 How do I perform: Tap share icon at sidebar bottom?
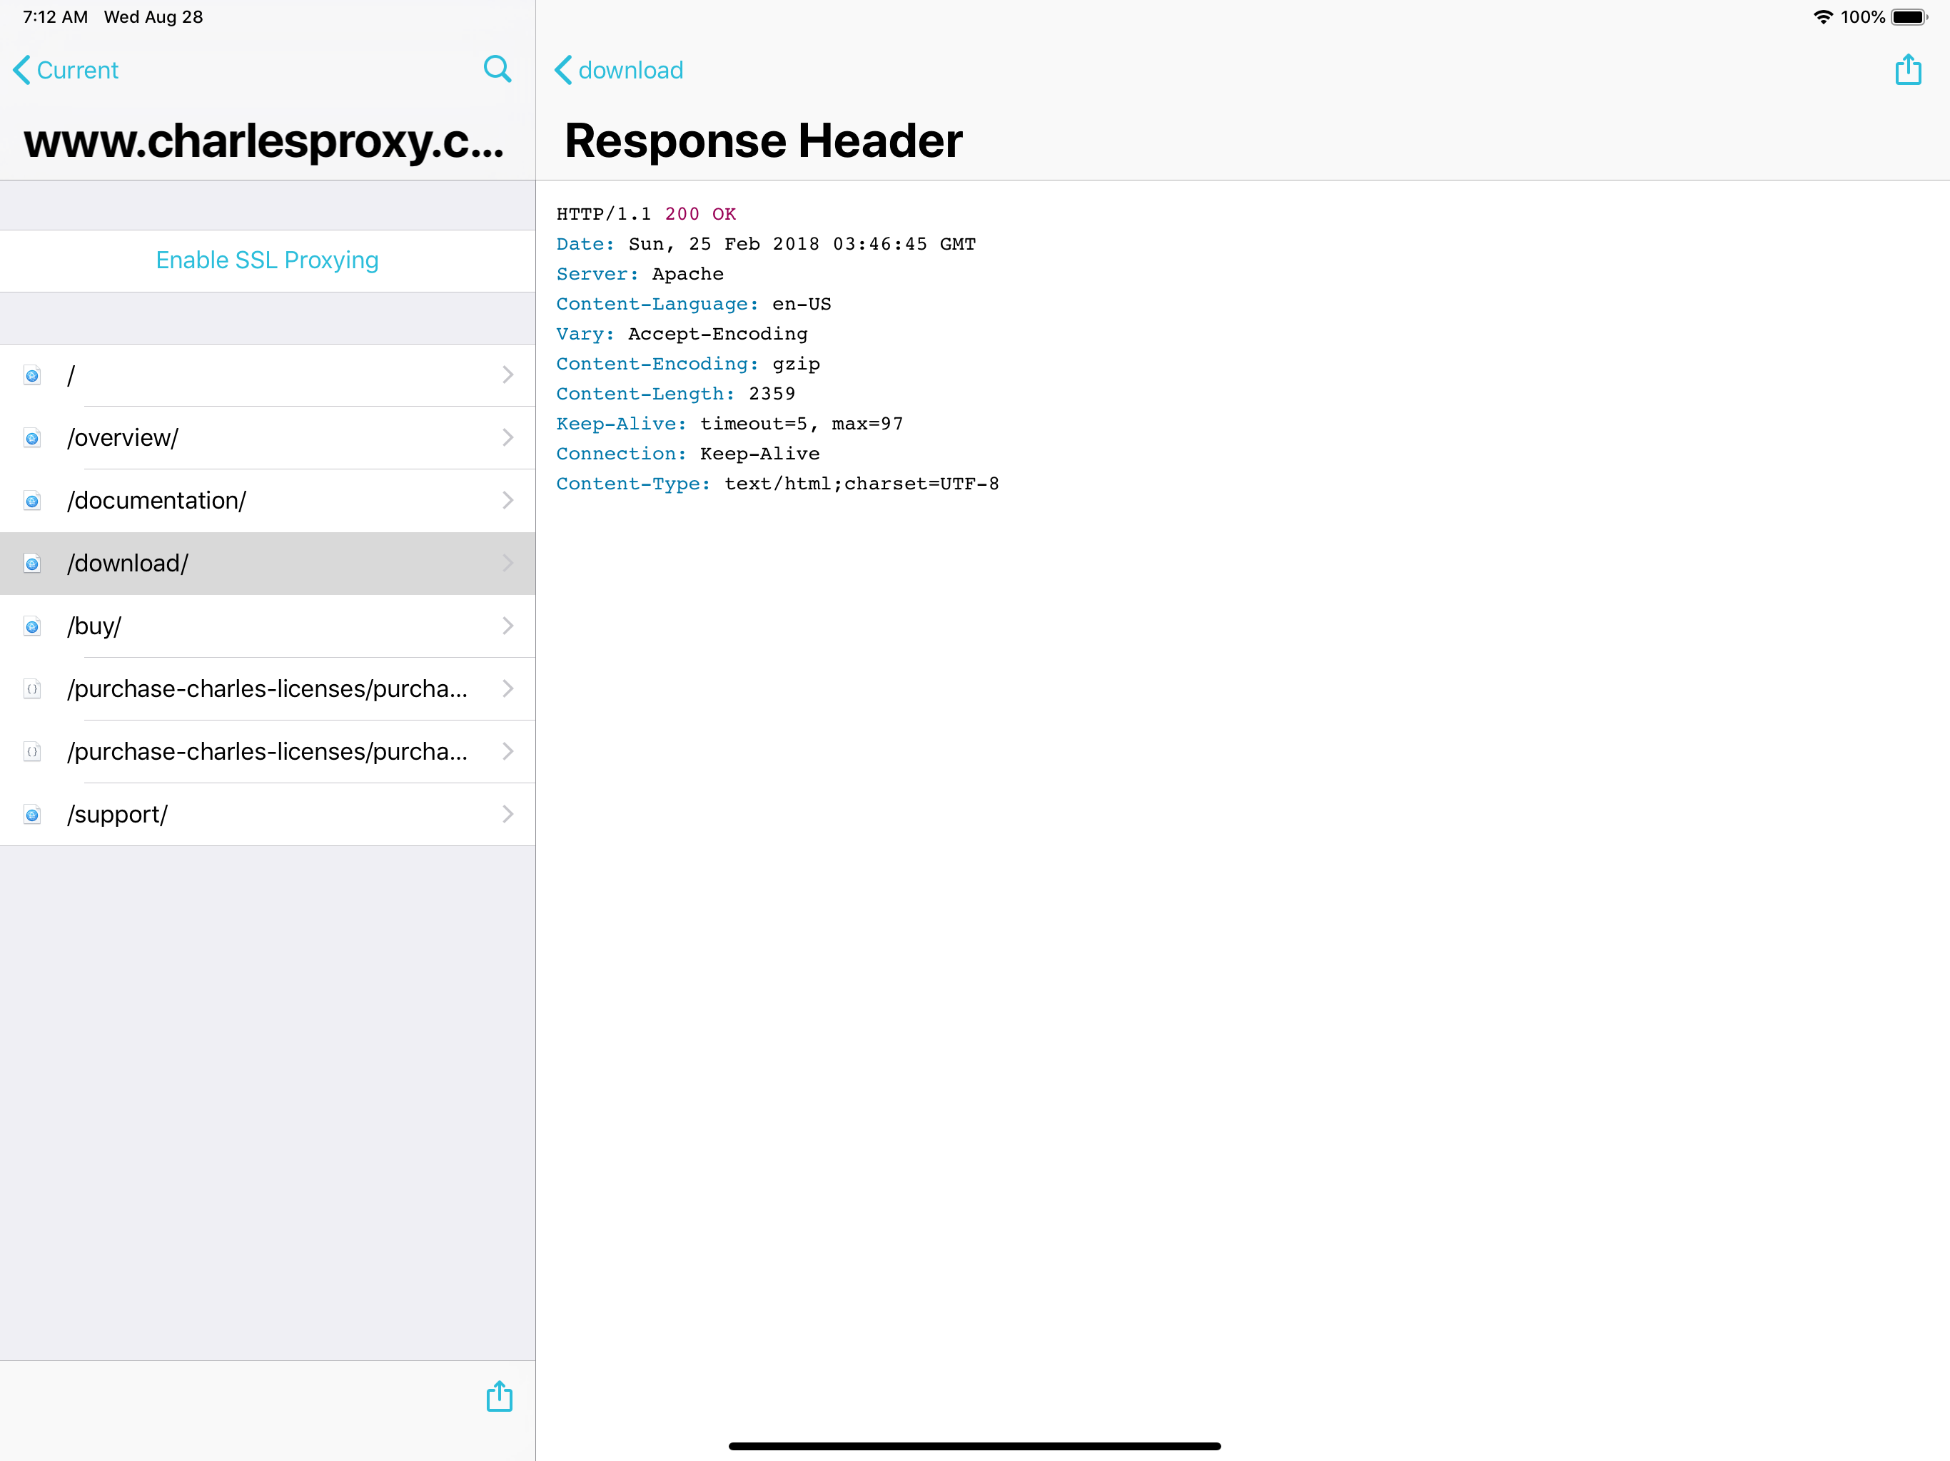tap(499, 1396)
